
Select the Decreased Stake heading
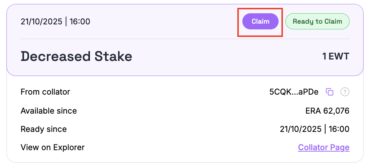[x=76, y=56]
